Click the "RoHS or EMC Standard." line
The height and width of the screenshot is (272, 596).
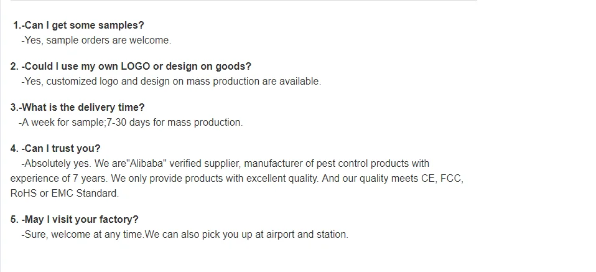point(64,194)
